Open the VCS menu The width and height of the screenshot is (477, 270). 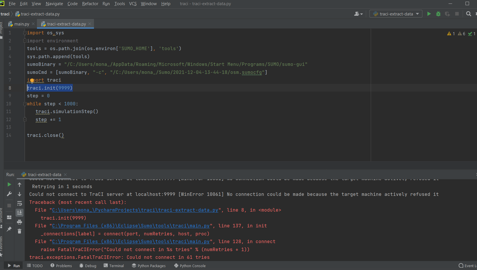(133, 4)
